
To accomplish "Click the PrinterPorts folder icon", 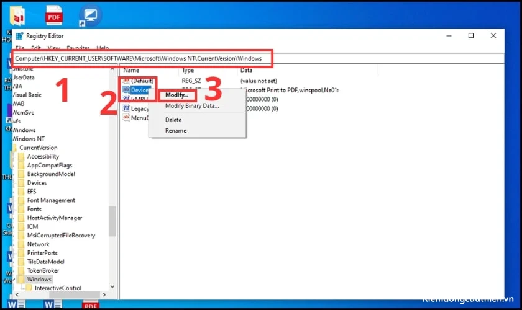I will click(x=21, y=253).
